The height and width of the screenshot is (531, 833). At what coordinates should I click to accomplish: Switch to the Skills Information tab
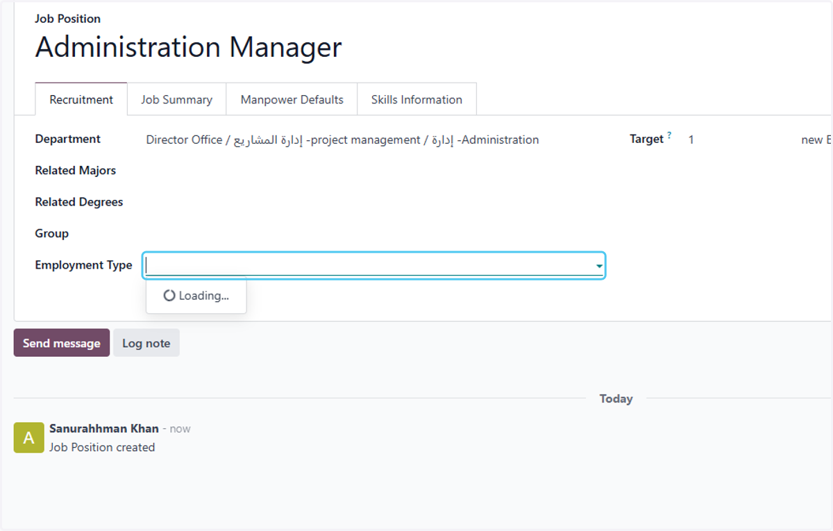pos(416,99)
